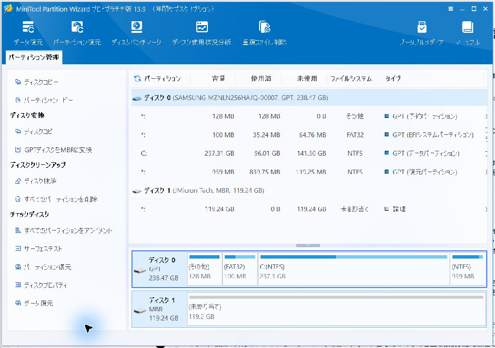Choose パーティション復元 in the left sidebar
The width and height of the screenshot is (495, 348).
[43, 267]
